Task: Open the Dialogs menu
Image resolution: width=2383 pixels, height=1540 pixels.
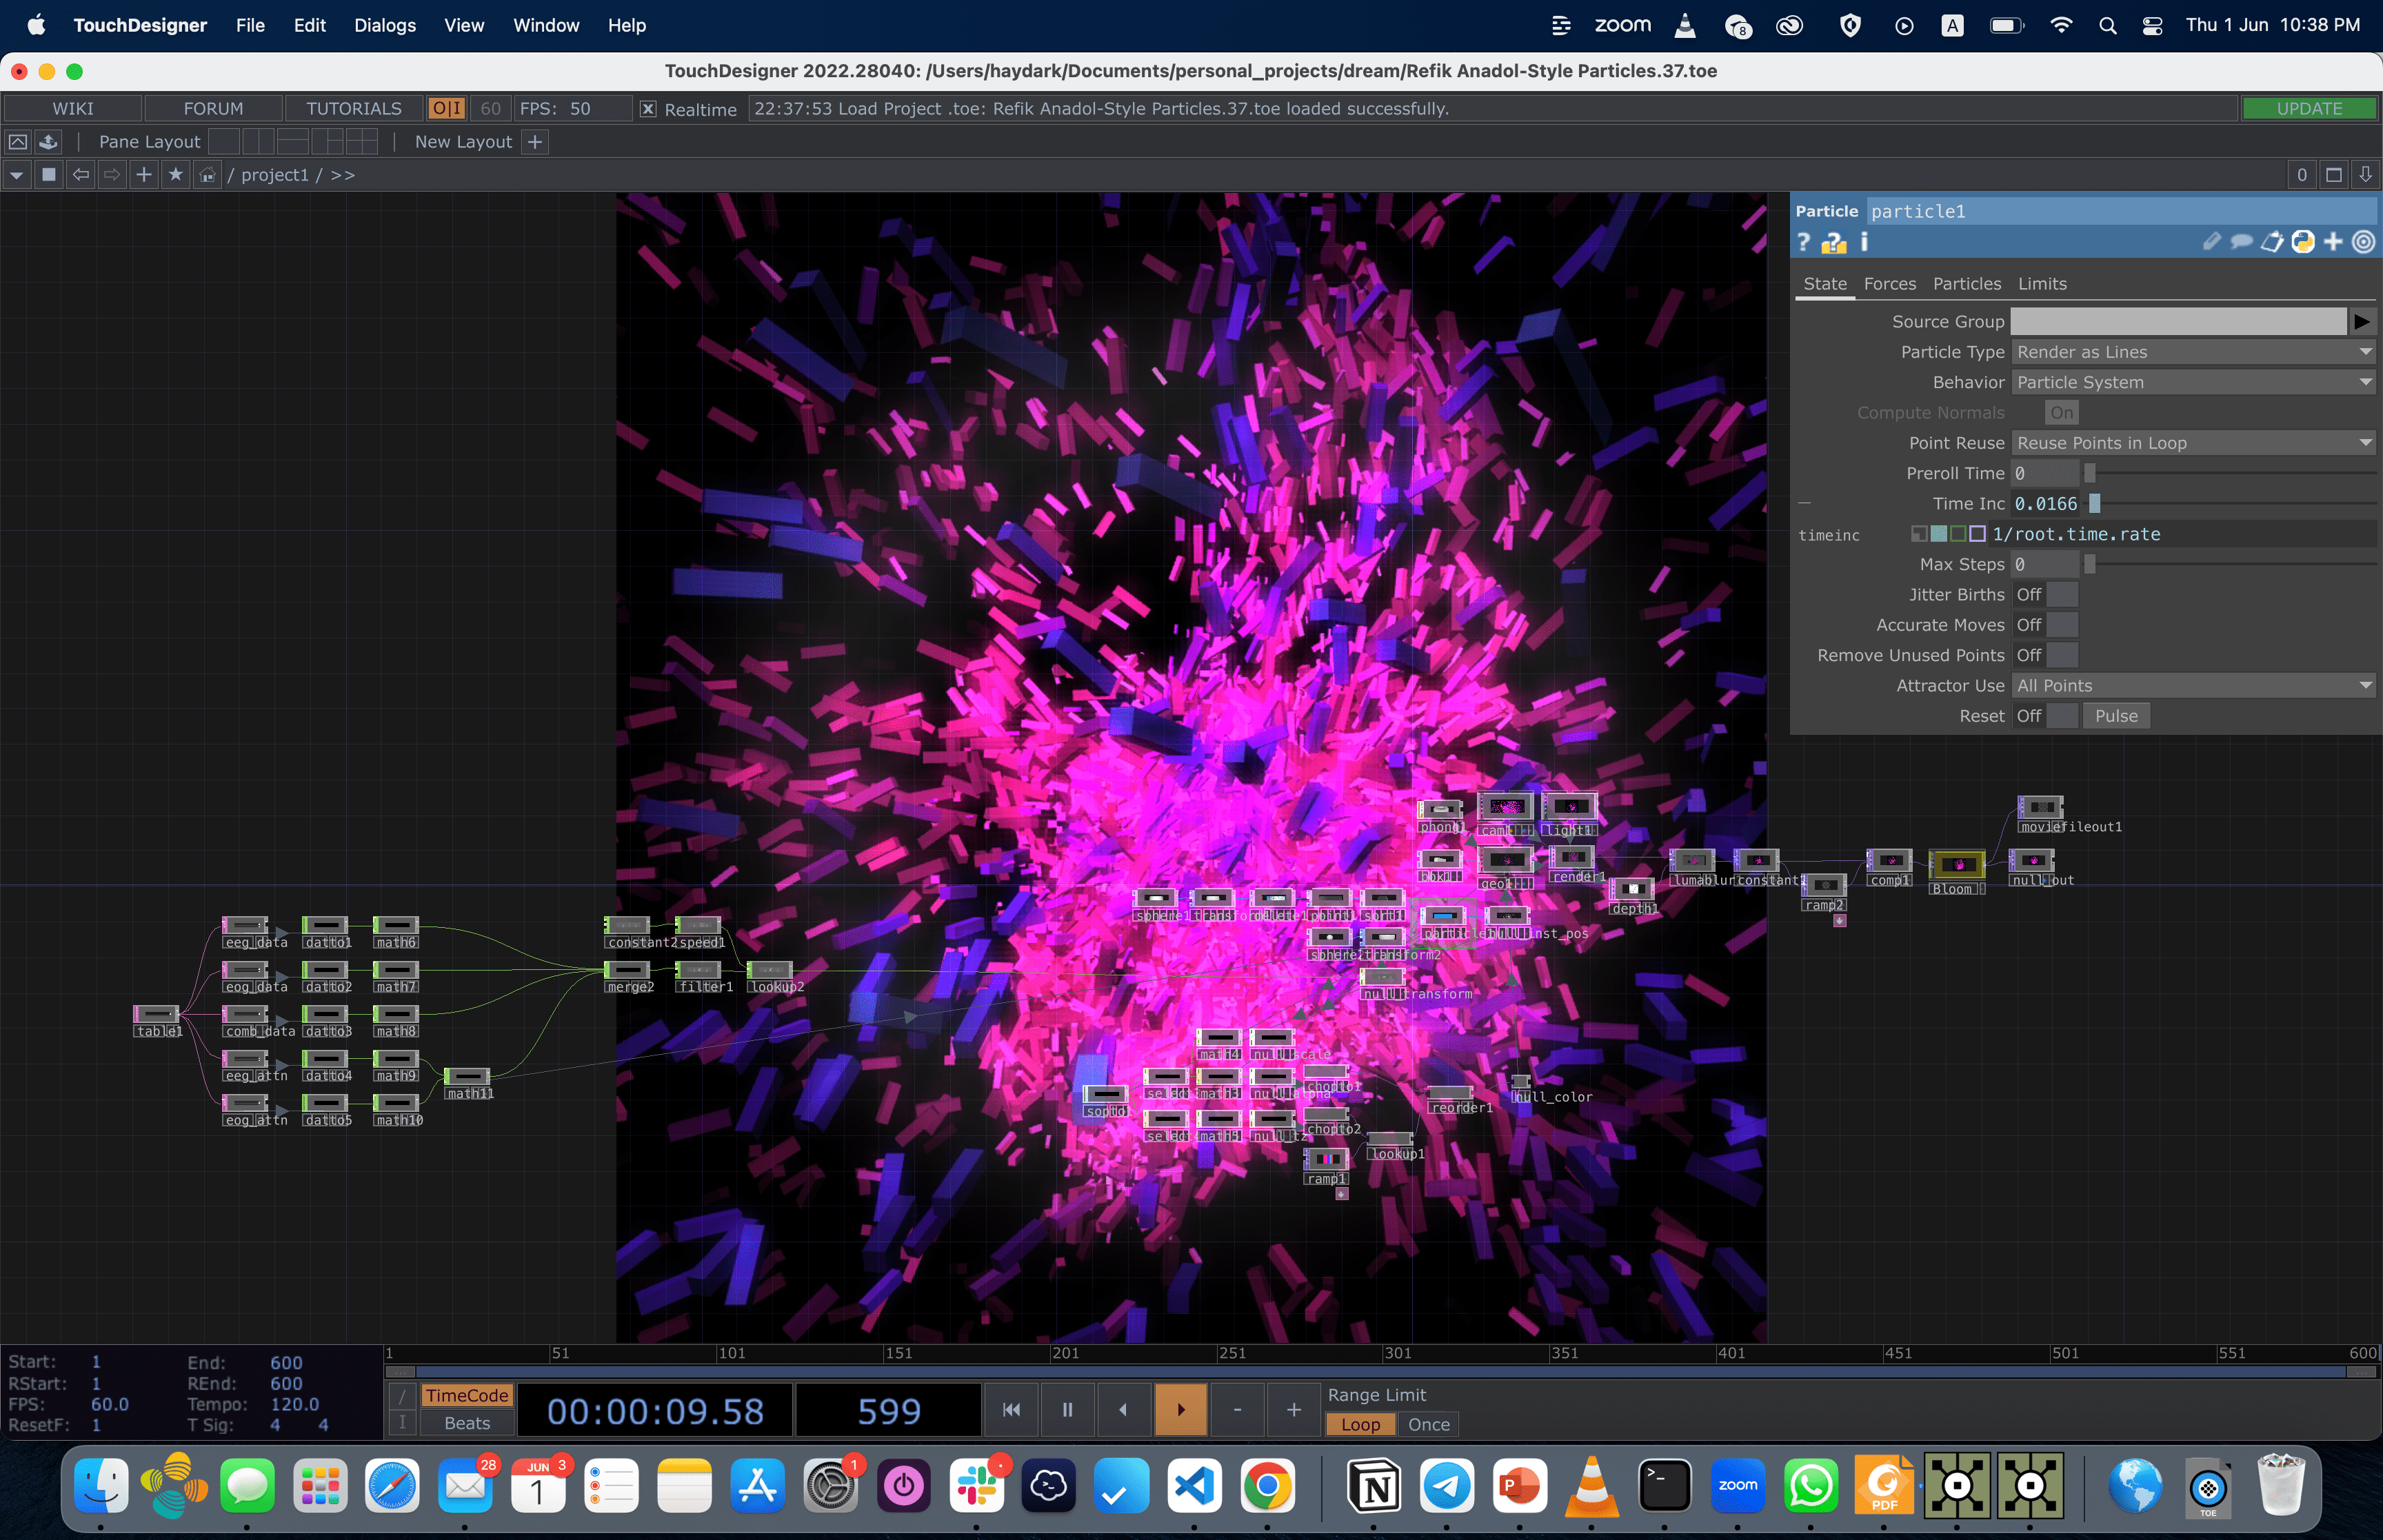Action: 384,25
